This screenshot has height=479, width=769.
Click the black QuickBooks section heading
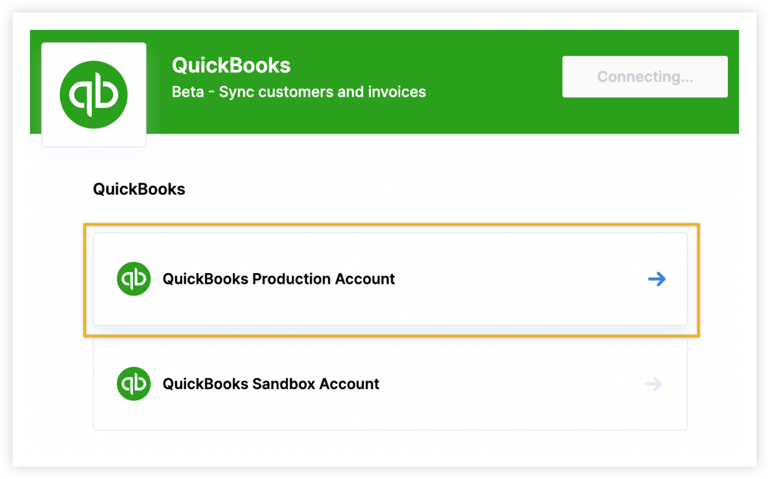point(139,189)
